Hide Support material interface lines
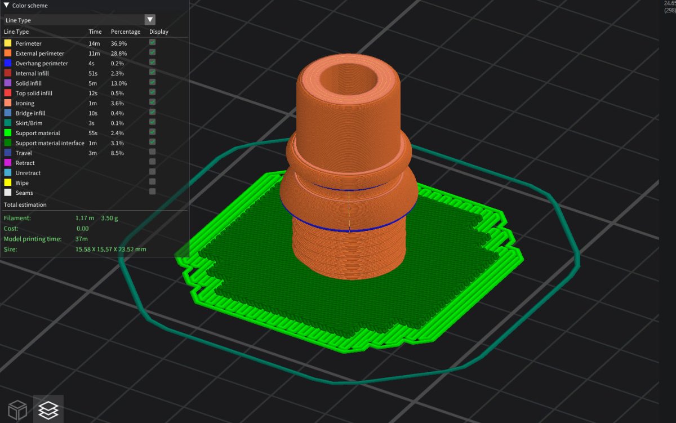The image size is (676, 423). pos(152,143)
